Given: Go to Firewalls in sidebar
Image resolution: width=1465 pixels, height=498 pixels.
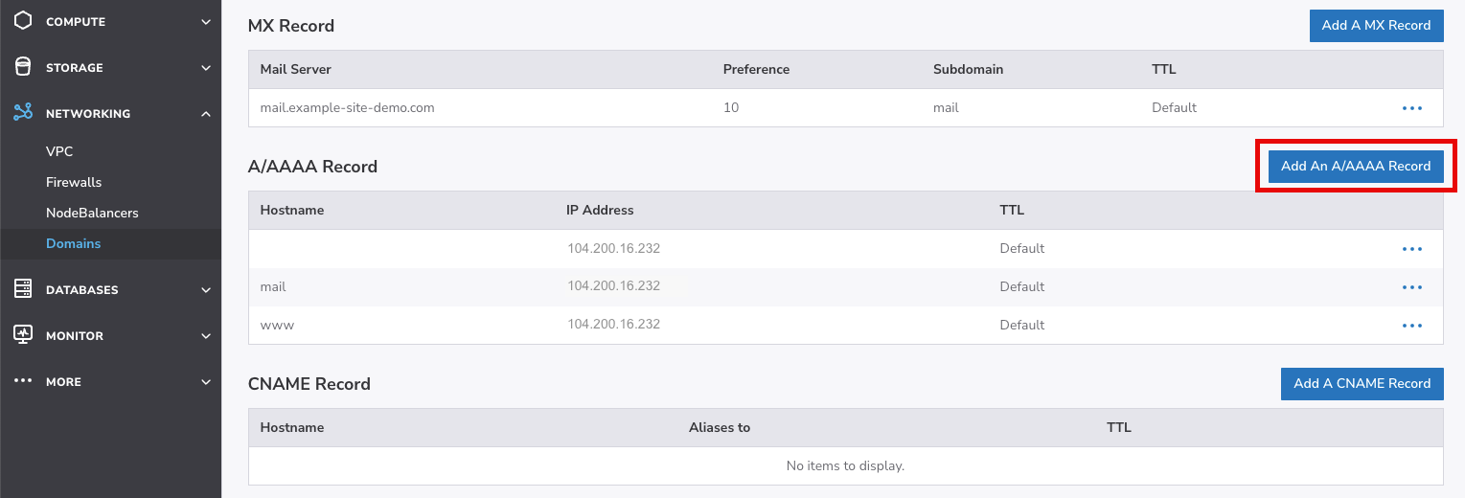Looking at the screenshot, I should pyautogui.click(x=74, y=182).
